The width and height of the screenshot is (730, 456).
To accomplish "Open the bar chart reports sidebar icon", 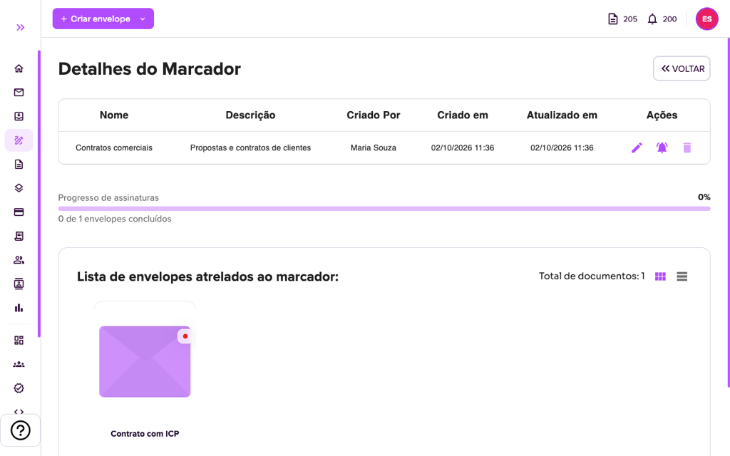I will [19, 308].
